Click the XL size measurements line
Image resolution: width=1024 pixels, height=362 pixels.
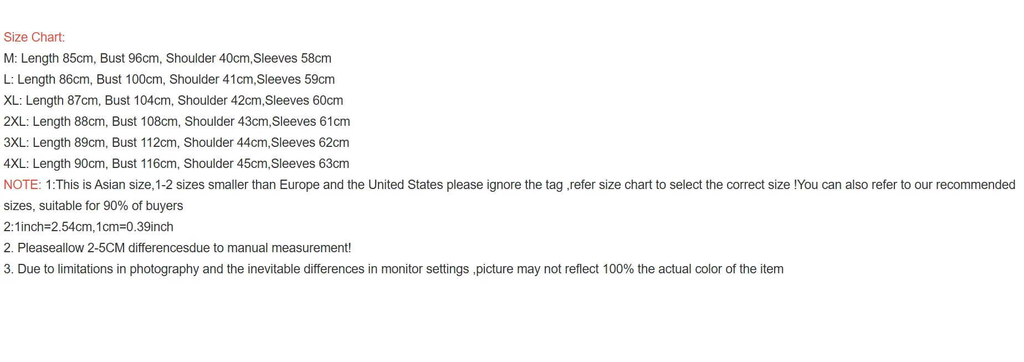coord(173,100)
